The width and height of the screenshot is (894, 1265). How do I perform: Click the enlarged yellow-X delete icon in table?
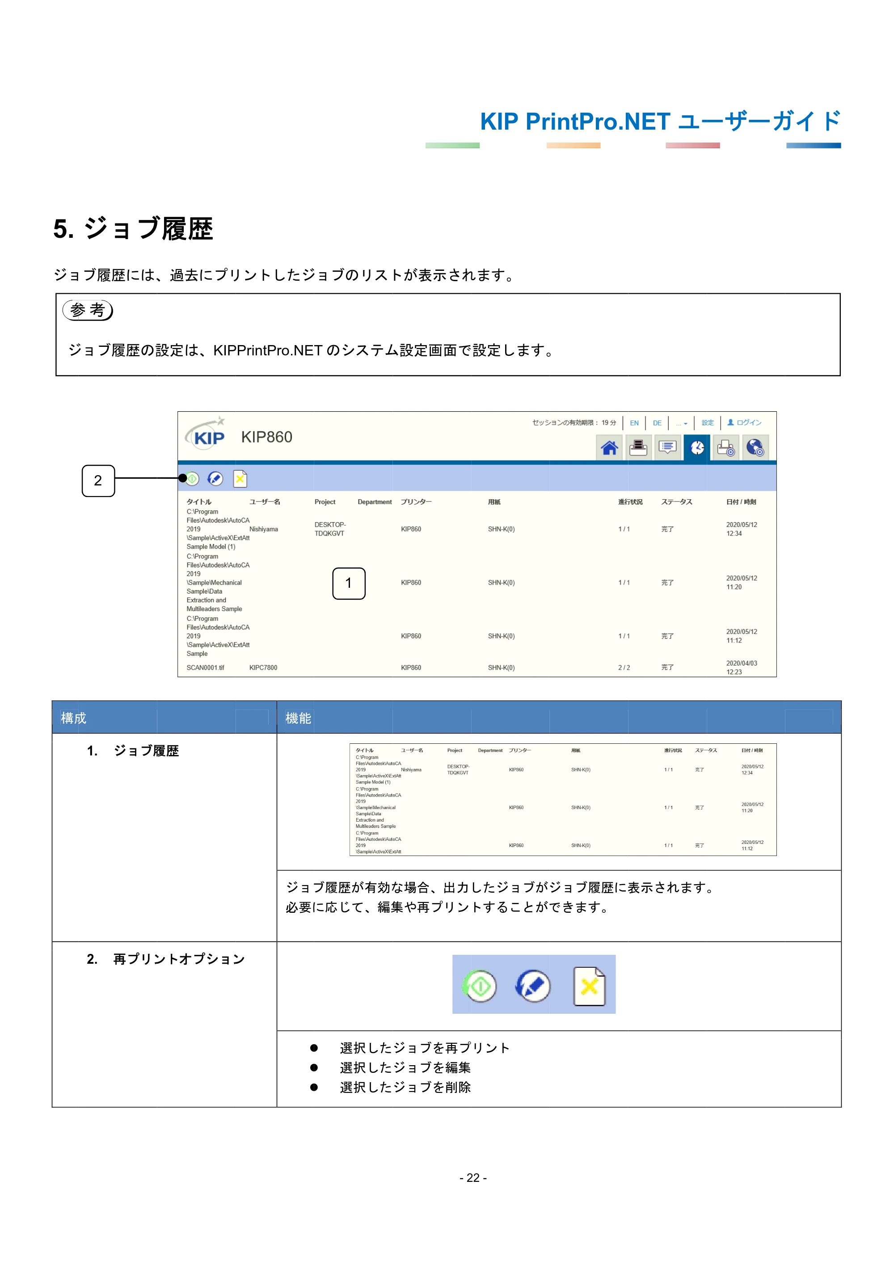[x=589, y=986]
